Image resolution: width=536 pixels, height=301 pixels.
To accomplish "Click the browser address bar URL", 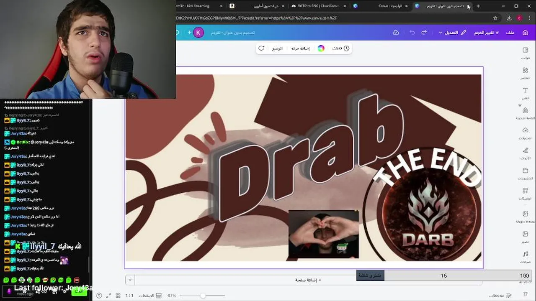I will tap(256, 18).
